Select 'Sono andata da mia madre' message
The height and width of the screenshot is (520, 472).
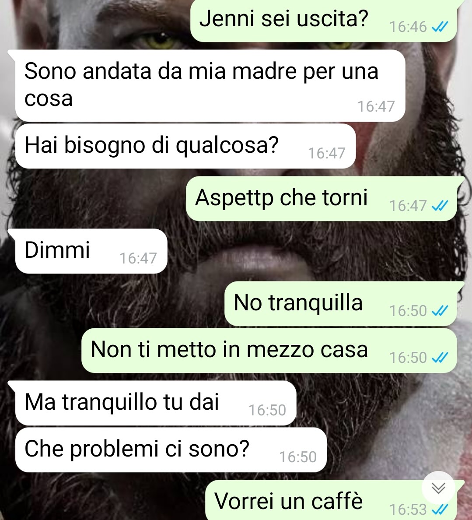(x=210, y=85)
